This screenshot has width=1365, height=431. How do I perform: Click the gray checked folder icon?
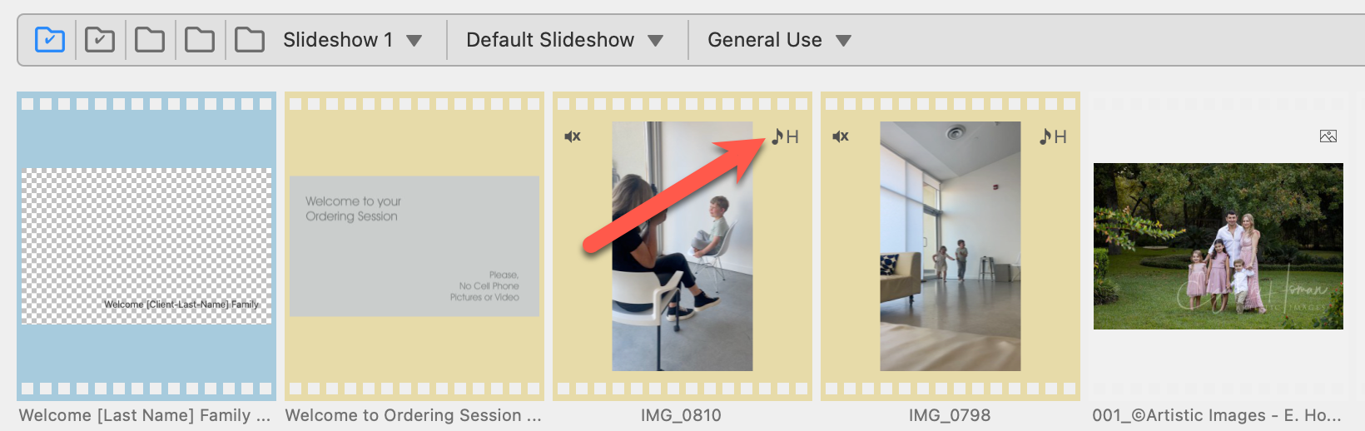pyautogui.click(x=100, y=40)
